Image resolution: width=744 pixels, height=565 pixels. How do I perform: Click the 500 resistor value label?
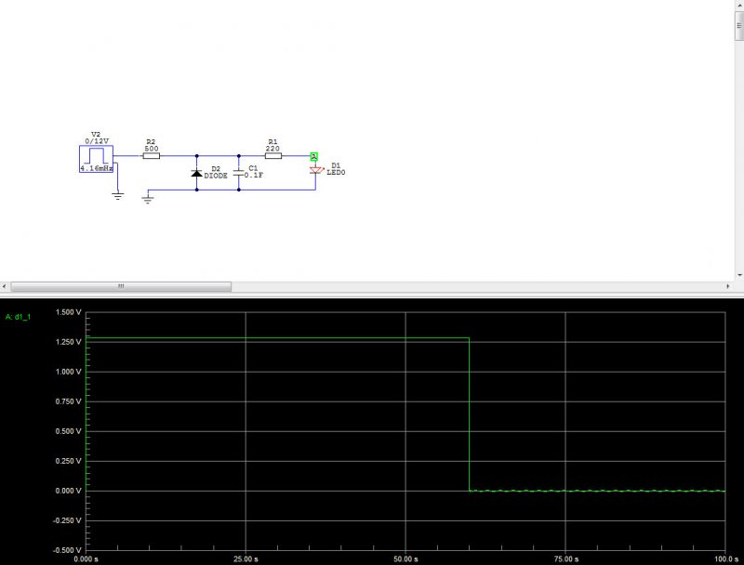152,149
